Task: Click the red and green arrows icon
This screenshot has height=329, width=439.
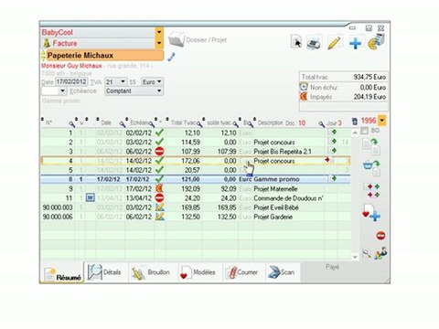Action: click(x=372, y=190)
